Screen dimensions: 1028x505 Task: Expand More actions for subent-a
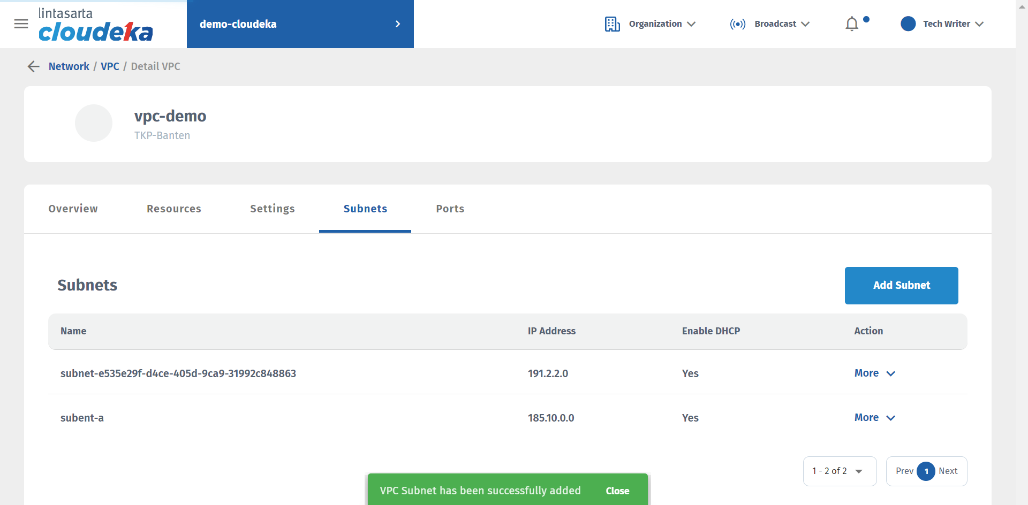pos(874,418)
